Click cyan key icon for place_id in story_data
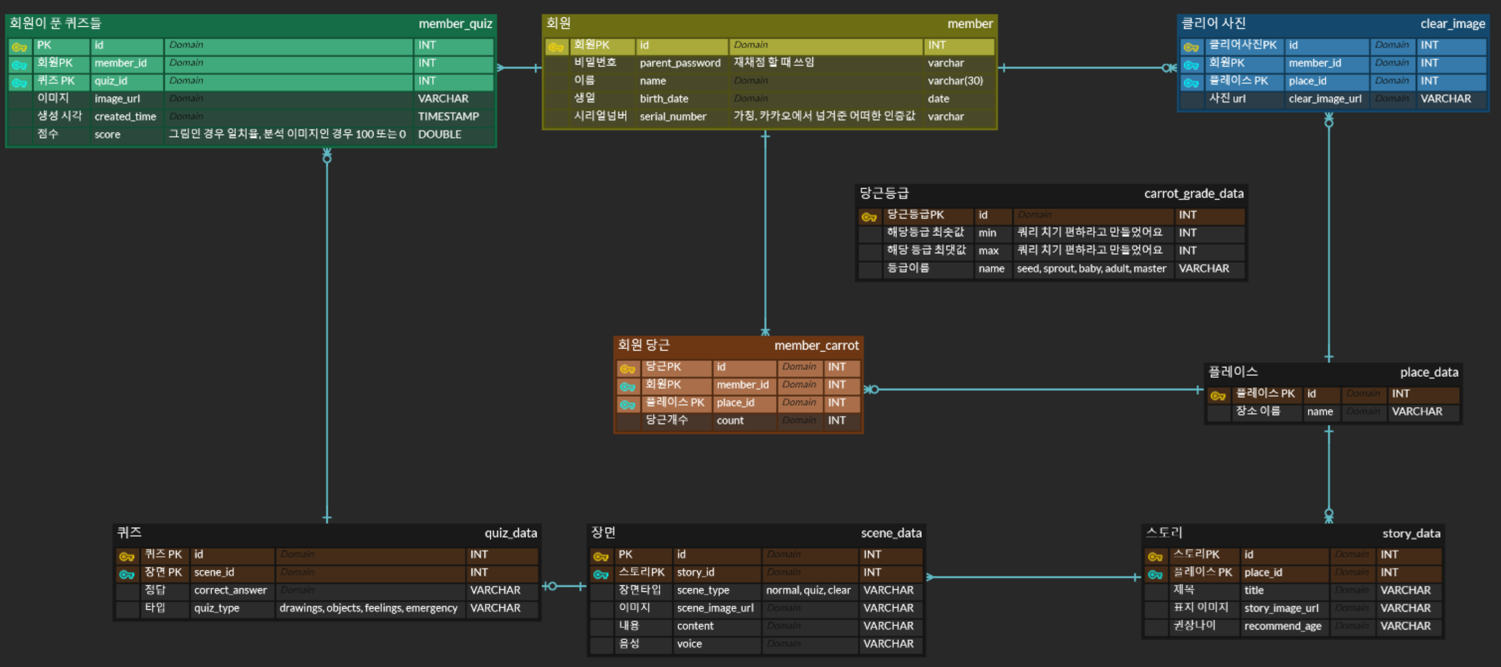Screen dimensions: 1501x667 click(x=1155, y=574)
